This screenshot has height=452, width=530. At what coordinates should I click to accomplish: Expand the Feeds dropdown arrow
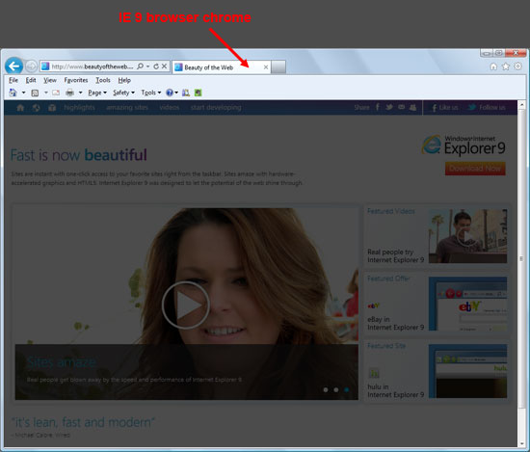(45, 93)
